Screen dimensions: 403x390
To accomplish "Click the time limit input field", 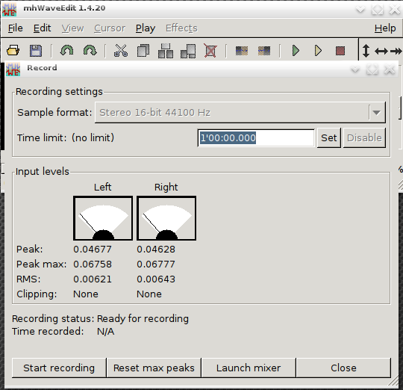I will click(256, 138).
